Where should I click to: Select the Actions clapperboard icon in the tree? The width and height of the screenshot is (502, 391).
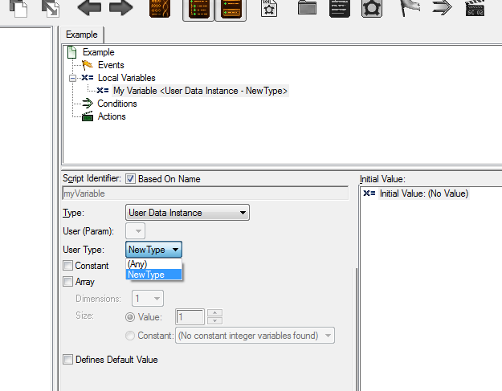pos(88,116)
